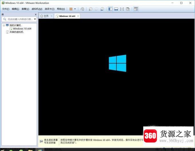This screenshot has height=151, width=195.
Task: Click the orange pause VM button
Action: point(71,9)
